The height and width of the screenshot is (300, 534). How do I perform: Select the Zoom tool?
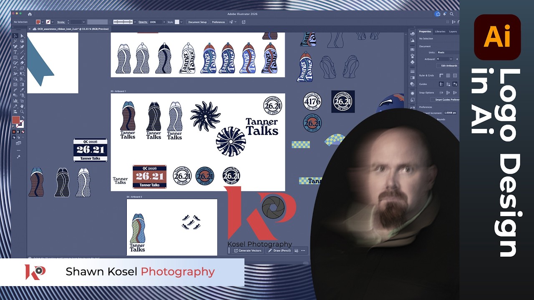pos(22,112)
